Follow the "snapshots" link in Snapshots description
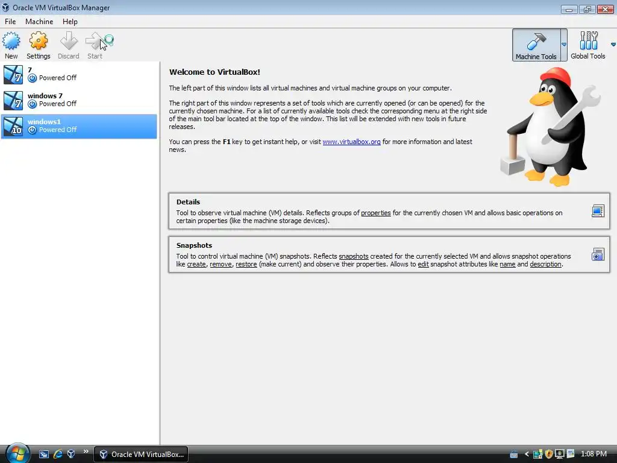This screenshot has height=463, width=617. pos(353,256)
